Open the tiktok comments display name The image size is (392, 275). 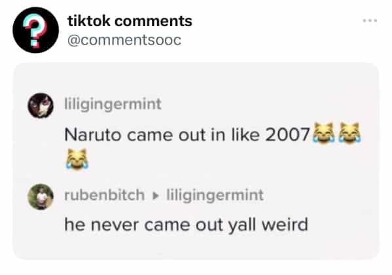pyautogui.click(x=130, y=21)
